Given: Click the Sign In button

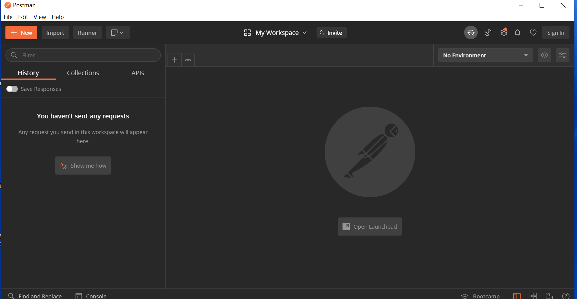Looking at the screenshot, I should click(x=556, y=33).
